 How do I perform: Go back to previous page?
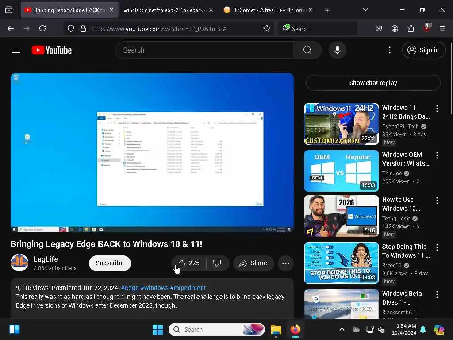tap(11, 29)
